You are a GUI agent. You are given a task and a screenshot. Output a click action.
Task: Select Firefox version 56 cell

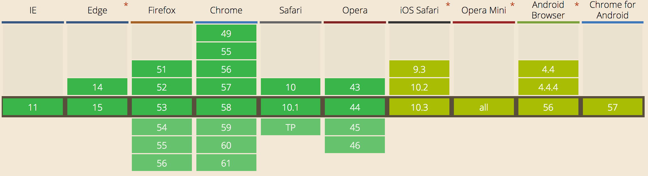(162, 163)
